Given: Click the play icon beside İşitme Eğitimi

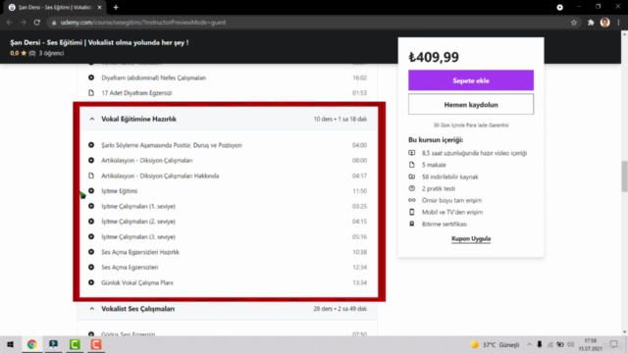Looking at the screenshot, I should 91,191.
